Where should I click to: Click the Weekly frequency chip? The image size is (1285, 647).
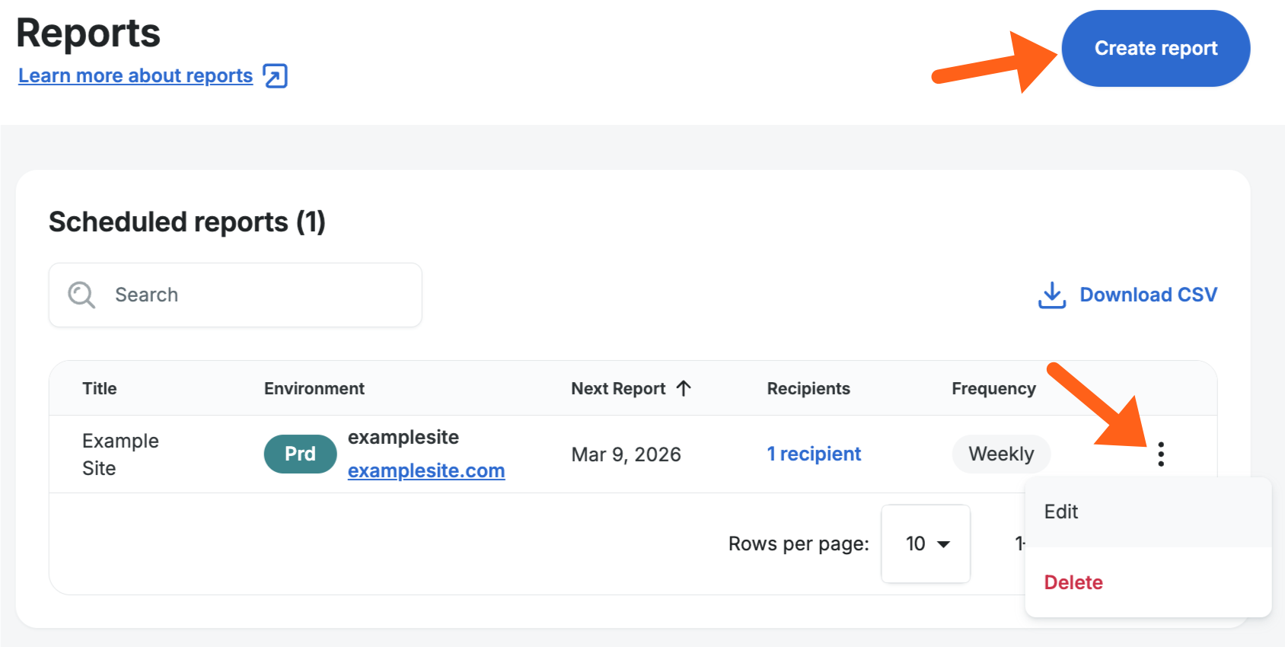tap(1000, 454)
